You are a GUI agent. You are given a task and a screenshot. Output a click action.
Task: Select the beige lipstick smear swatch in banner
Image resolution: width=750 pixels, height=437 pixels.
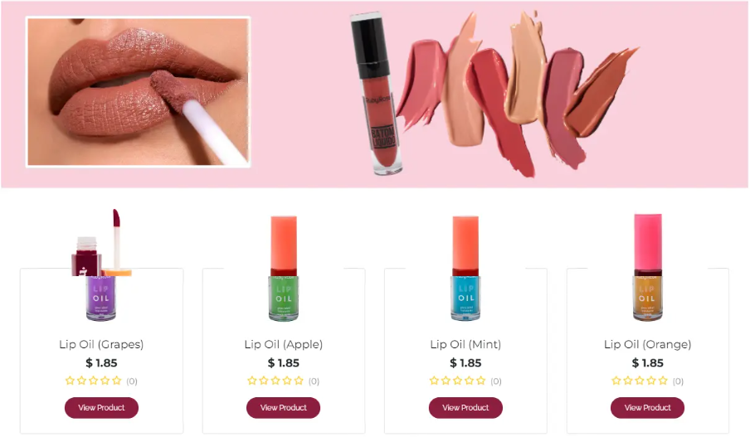[x=526, y=67]
